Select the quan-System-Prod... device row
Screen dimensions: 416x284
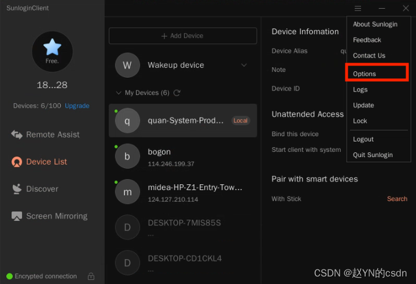tap(183, 121)
